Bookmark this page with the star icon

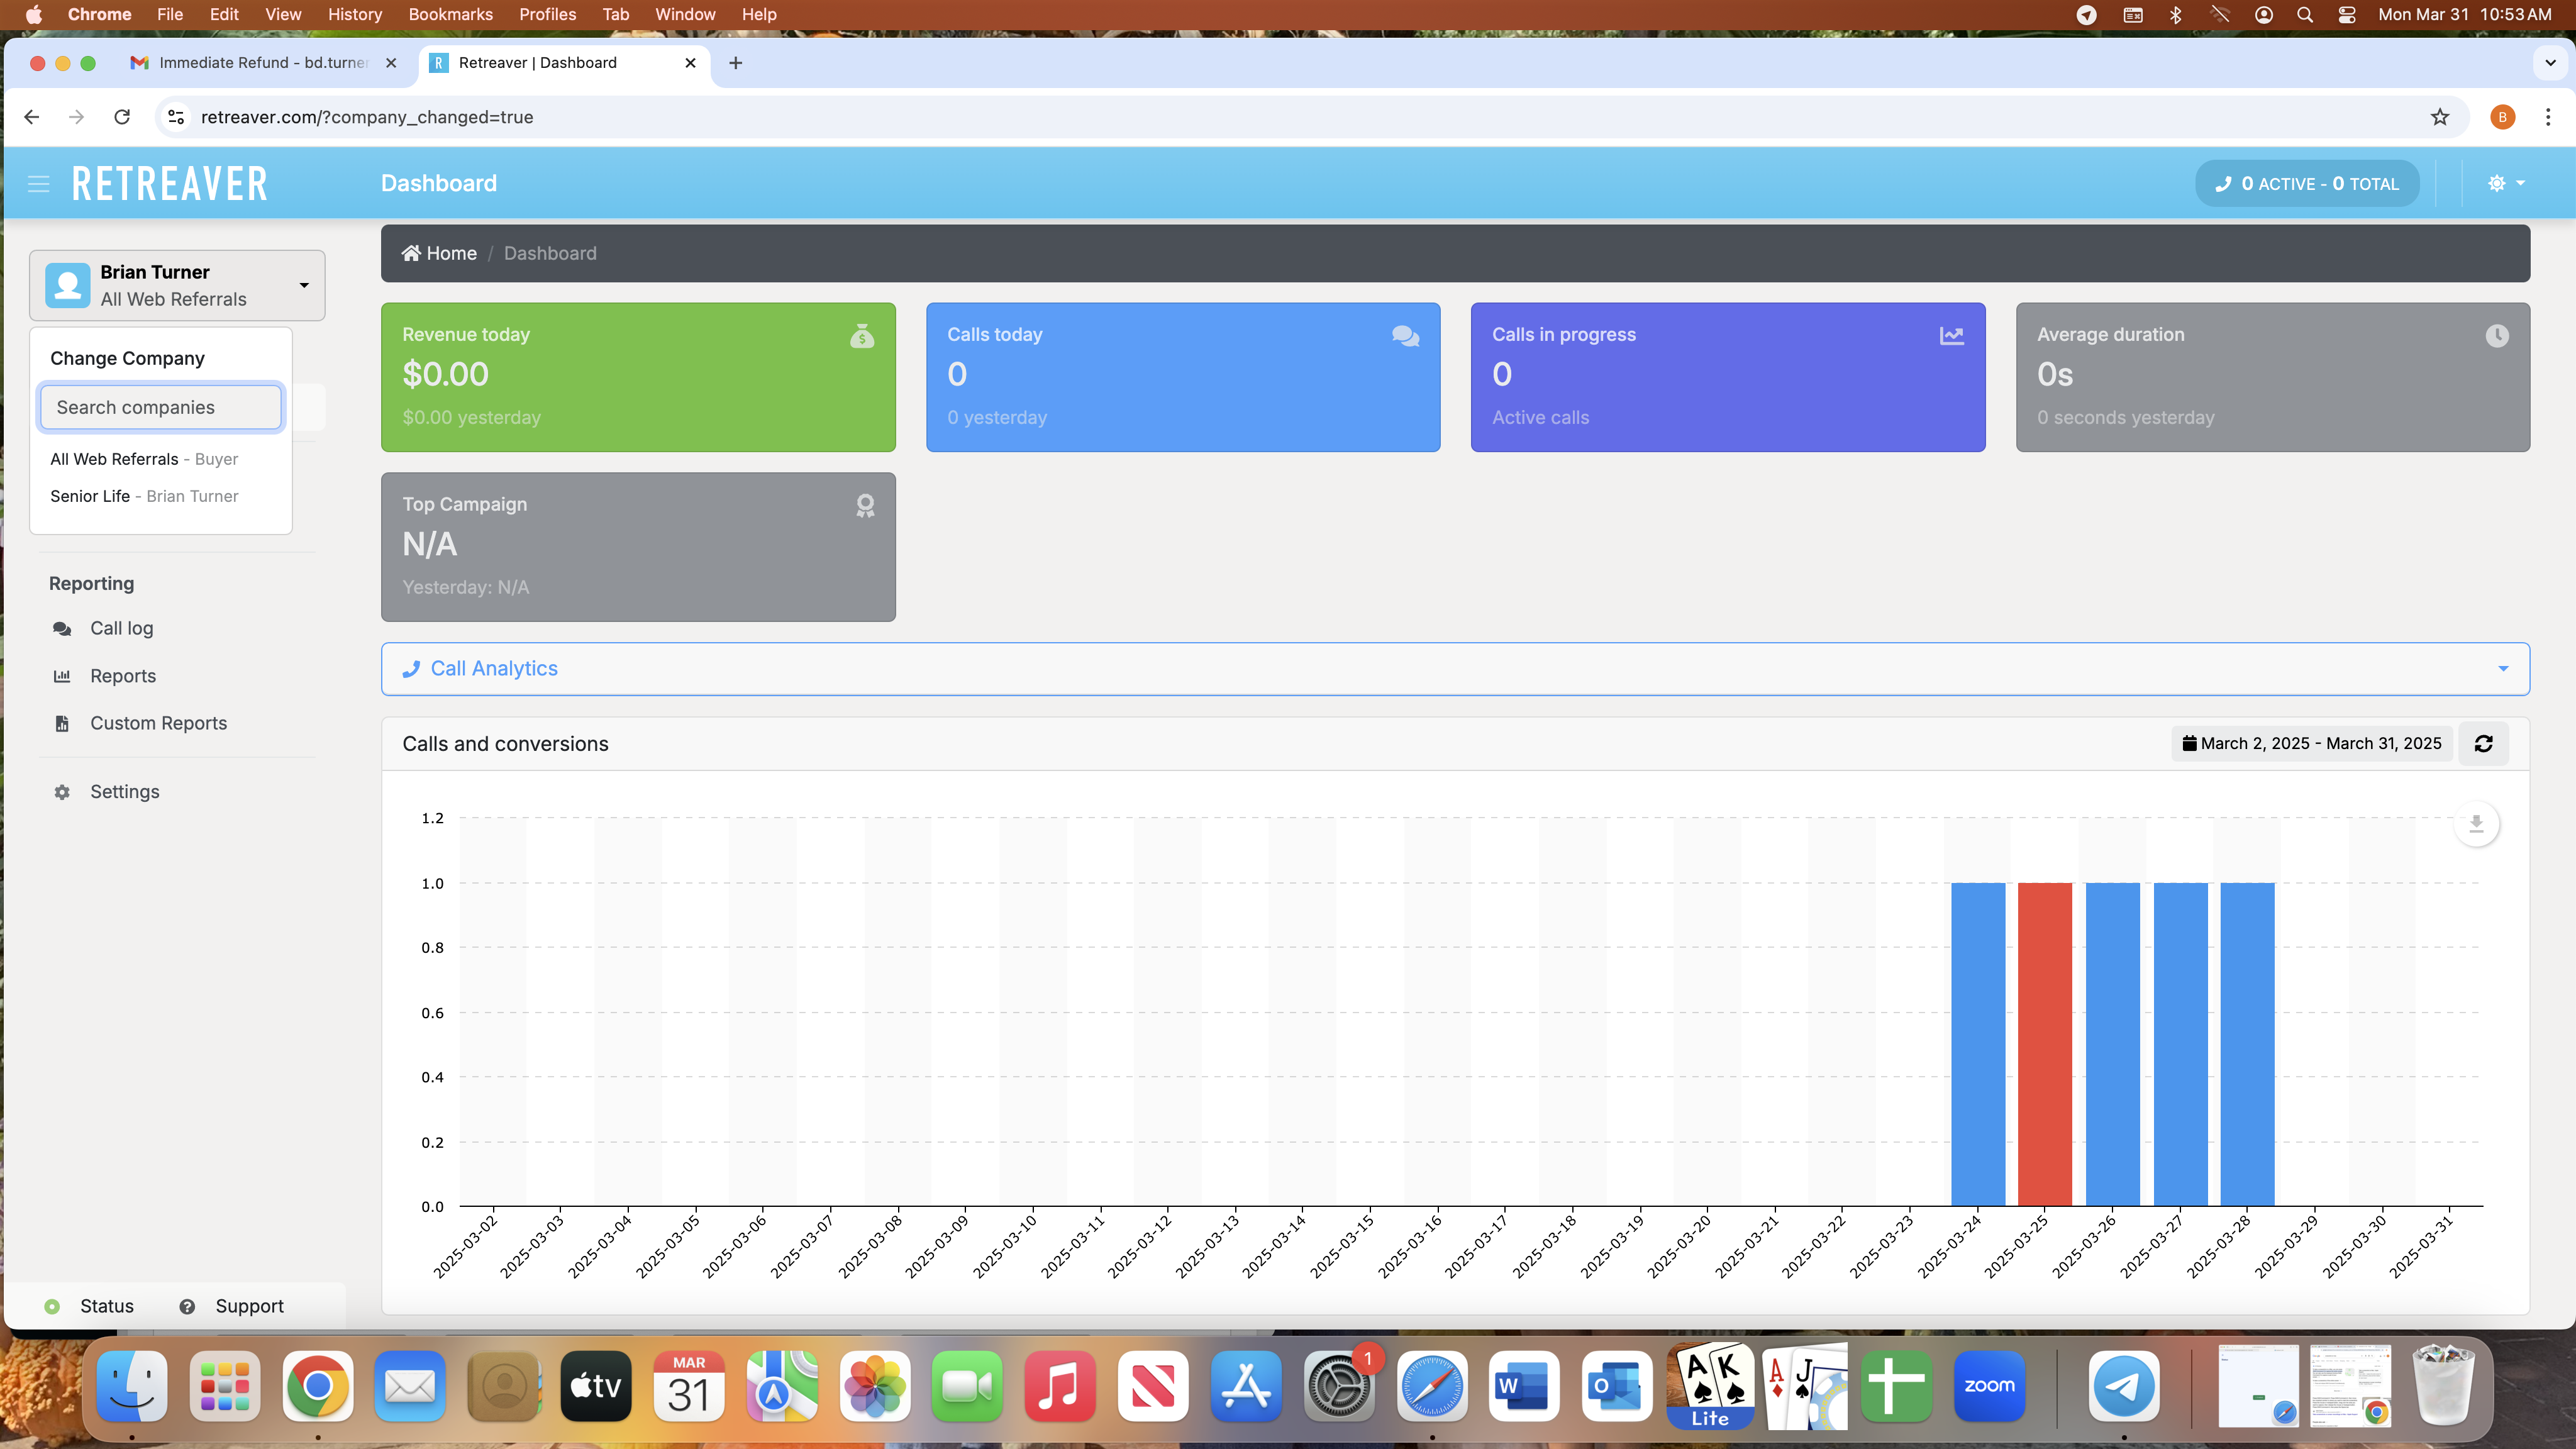pyautogui.click(x=2440, y=117)
